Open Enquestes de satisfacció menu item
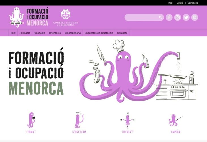 [99, 33]
